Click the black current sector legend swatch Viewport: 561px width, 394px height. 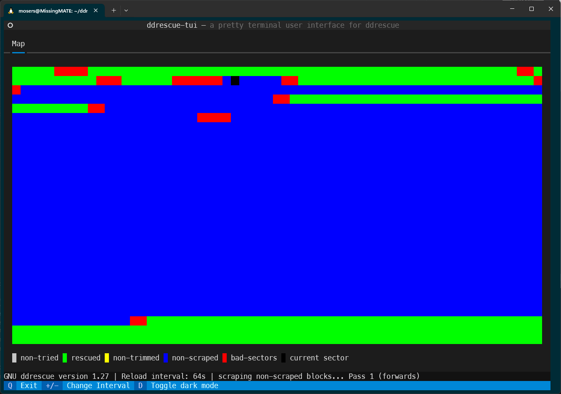[283, 358]
